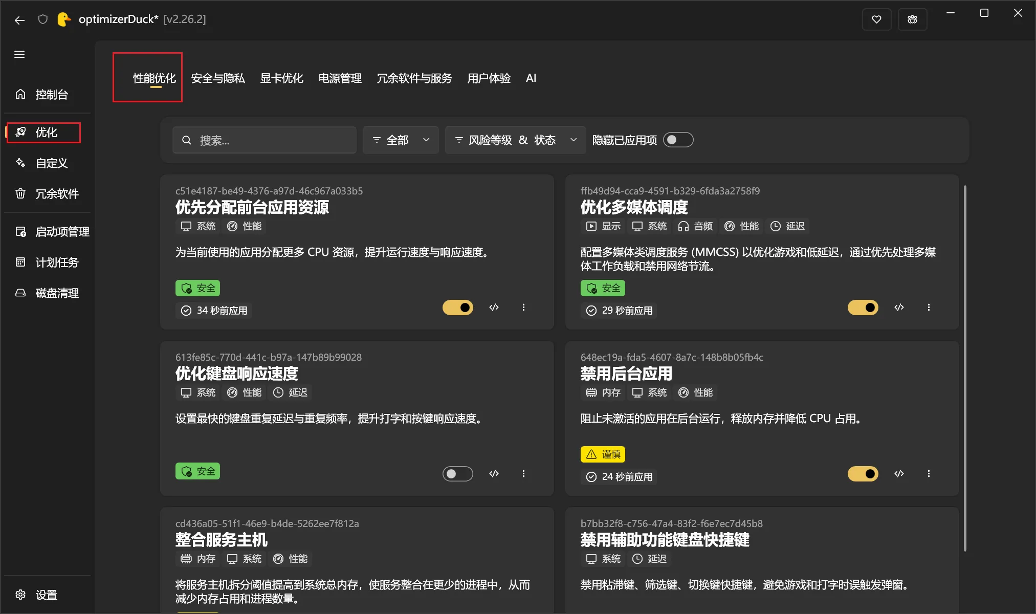
Task: Enable 优化键盘响应速度 toggle
Action: click(x=458, y=474)
